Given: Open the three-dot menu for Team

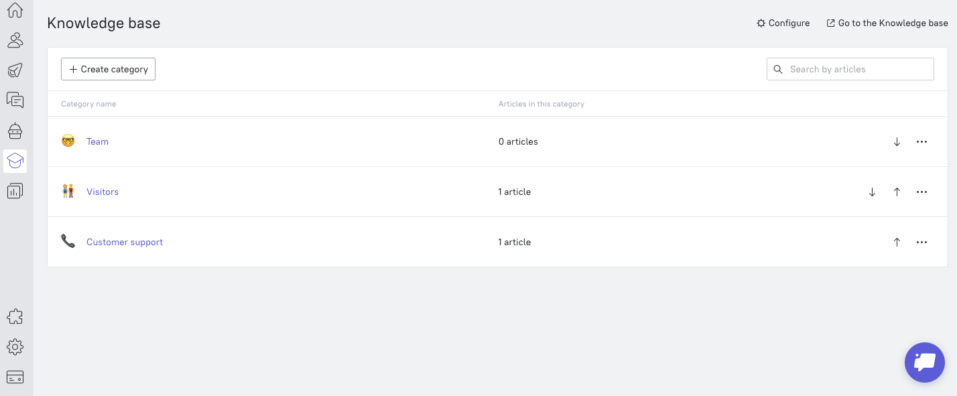Looking at the screenshot, I should point(921,142).
